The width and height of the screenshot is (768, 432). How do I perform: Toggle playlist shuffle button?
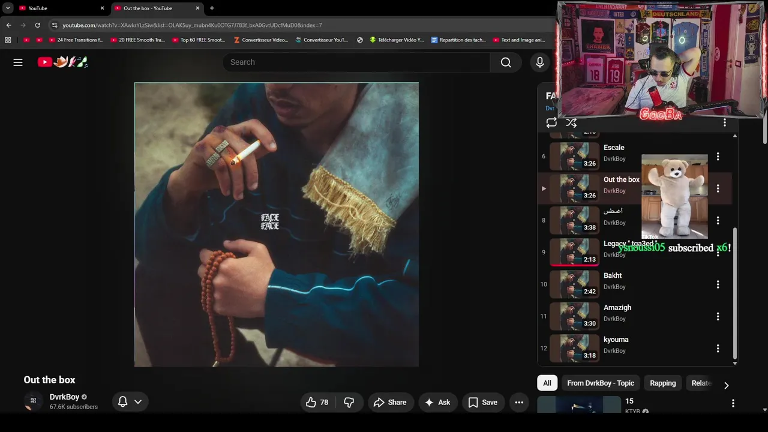(x=571, y=122)
